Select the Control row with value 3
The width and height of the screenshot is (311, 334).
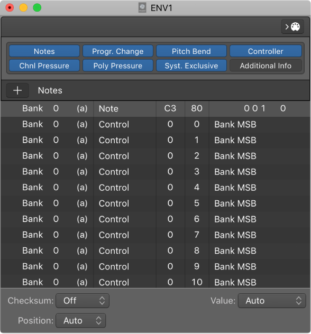click(x=155, y=172)
